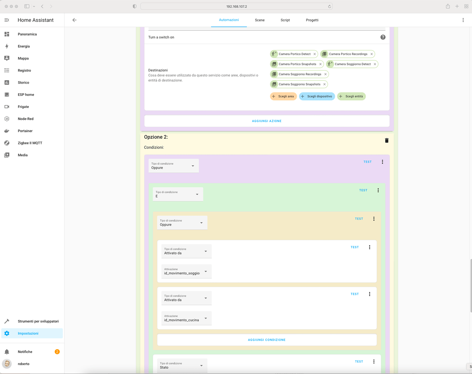Select ESP home in the sidebar
The image size is (472, 374).
coord(25,94)
